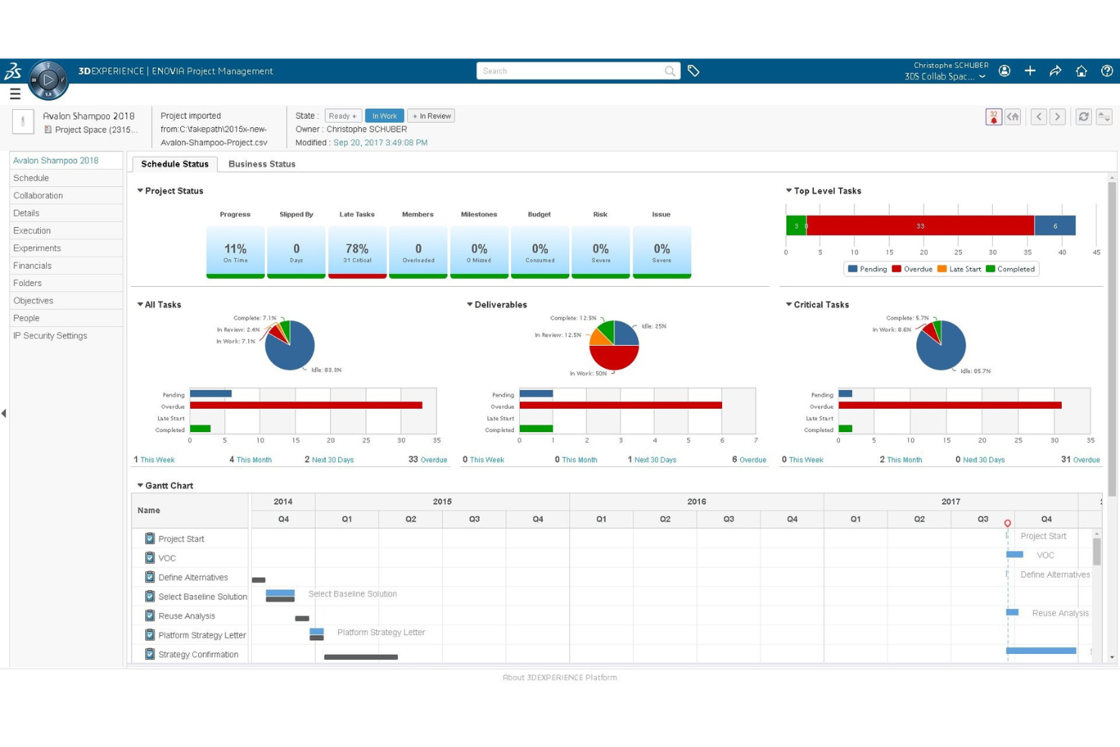
Task: Open the help question mark icon
Action: pyautogui.click(x=1107, y=70)
